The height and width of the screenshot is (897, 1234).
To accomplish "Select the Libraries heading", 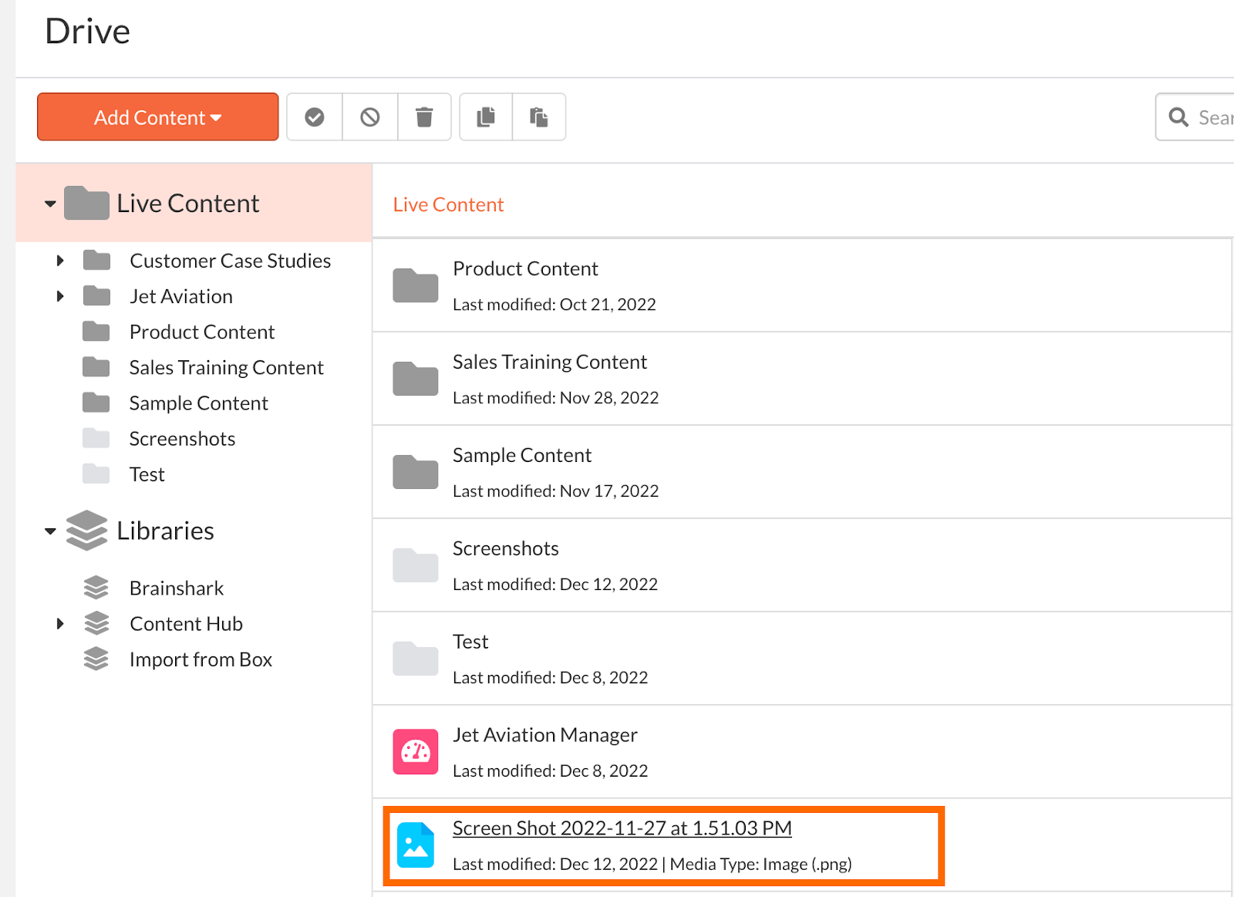I will (165, 531).
